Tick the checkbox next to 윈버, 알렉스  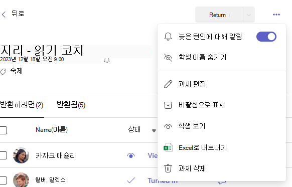click(x=3, y=180)
